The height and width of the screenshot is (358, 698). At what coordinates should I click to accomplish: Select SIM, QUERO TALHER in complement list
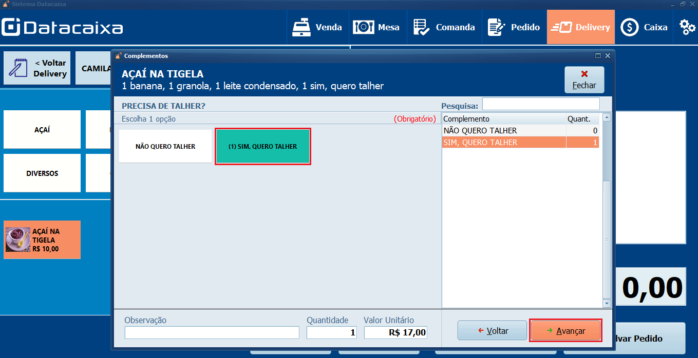503,142
